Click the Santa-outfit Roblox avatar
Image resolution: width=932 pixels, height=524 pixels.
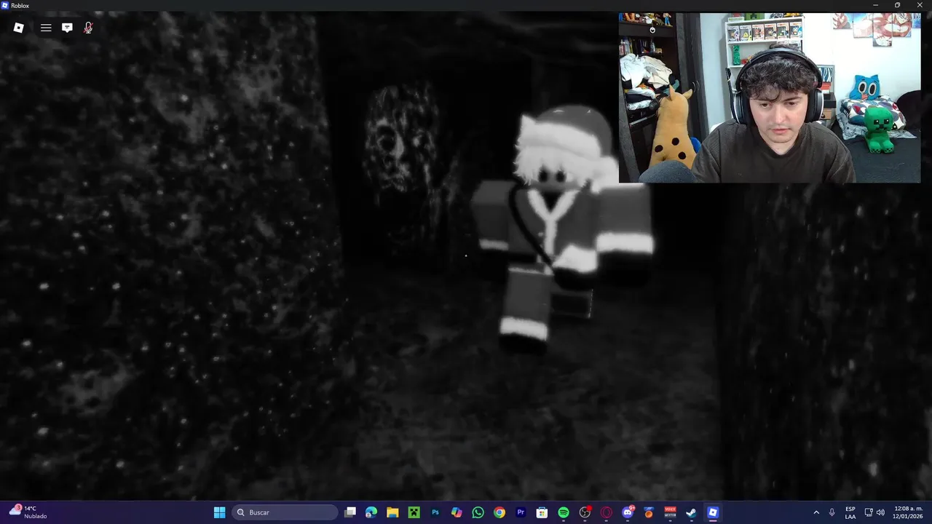(x=564, y=229)
